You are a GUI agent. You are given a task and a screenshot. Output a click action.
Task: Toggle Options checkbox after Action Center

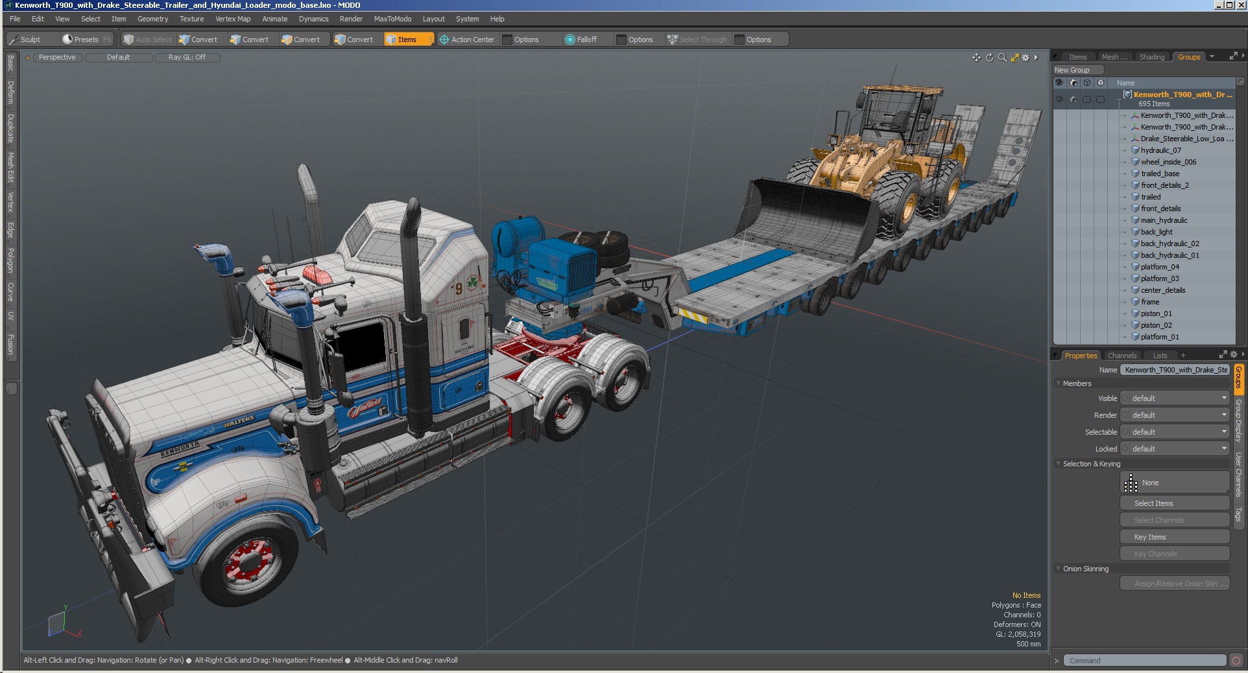(507, 40)
